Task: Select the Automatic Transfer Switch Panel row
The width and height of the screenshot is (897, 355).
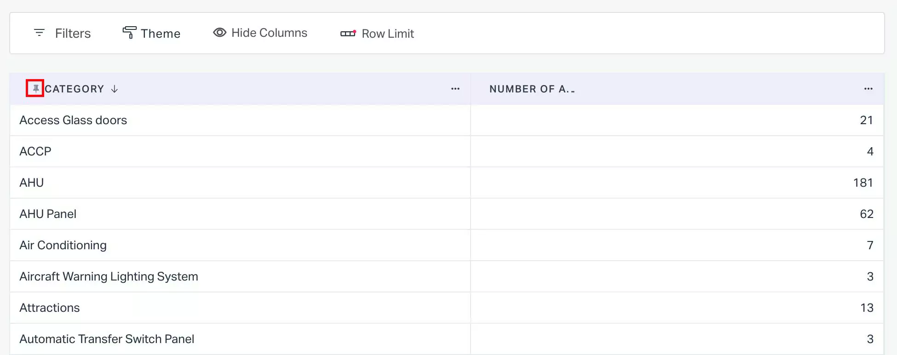Action: [x=107, y=339]
